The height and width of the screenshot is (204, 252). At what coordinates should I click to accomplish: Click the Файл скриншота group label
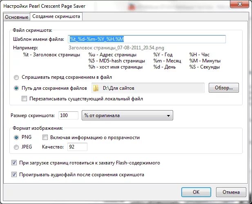tap(32, 30)
